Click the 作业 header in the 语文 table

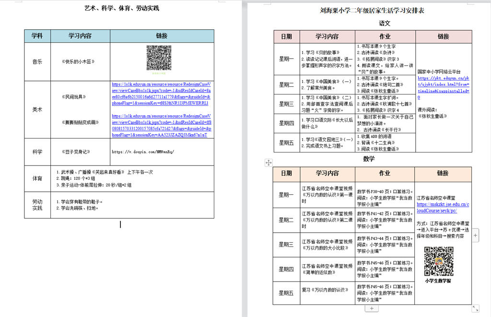[385, 36]
